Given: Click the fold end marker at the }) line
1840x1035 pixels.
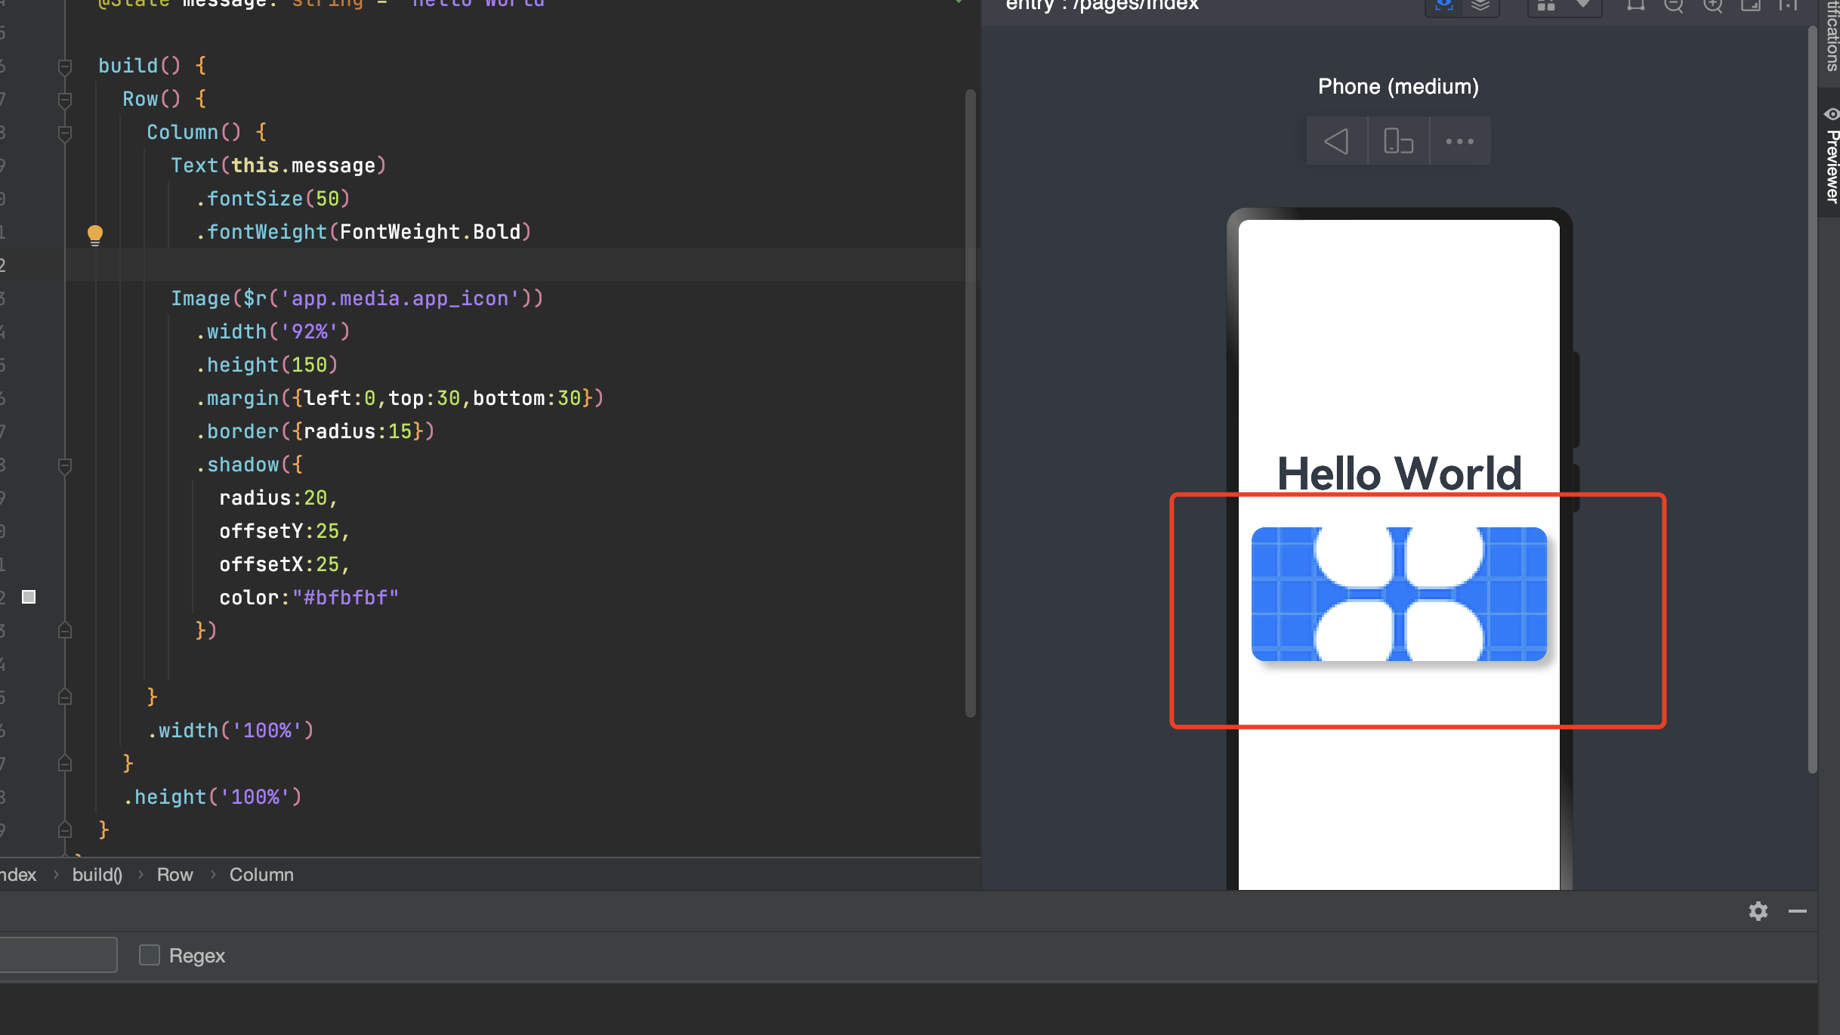Looking at the screenshot, I should 65,630.
